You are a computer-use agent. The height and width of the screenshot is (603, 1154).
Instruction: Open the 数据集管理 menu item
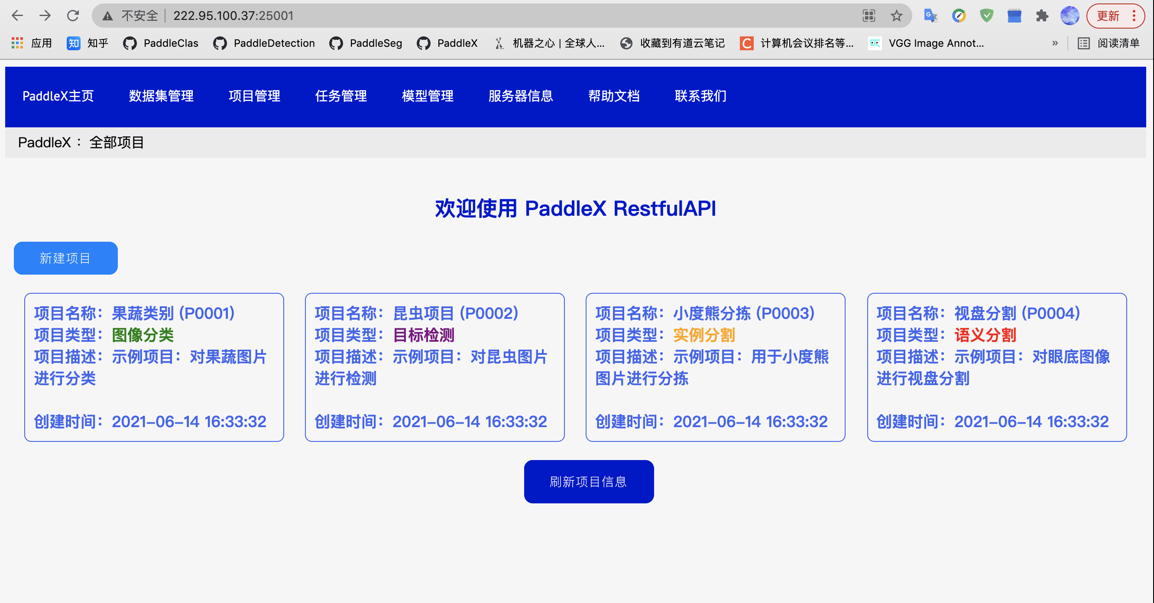click(x=161, y=96)
